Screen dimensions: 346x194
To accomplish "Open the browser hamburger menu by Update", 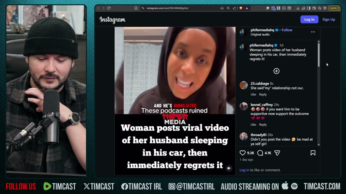I will point(339,8).
